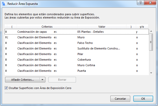The width and height of the screenshot is (158, 106).
Task: Click reorder handle of Falso Techo row
Action: [x=6, y=43]
